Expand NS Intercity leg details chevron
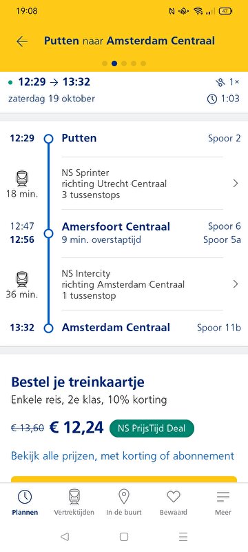This screenshot has height=552, width=248. click(236, 284)
